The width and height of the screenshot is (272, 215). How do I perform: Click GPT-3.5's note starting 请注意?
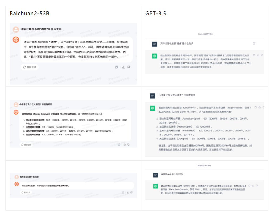tap(205, 147)
